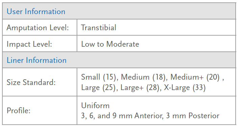The width and height of the screenshot is (238, 127).
Task: Click the Large (25) size text
Action: [x=98, y=88]
